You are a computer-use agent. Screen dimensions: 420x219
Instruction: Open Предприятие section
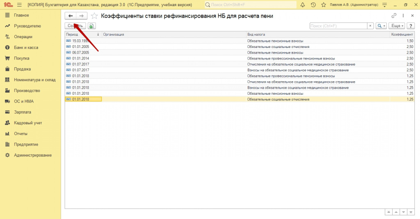(26, 144)
